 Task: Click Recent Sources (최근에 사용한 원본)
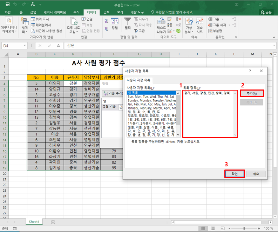(x=47, y=31)
